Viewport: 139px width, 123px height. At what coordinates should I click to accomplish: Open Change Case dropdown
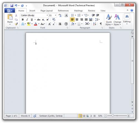[x=43, y=24]
